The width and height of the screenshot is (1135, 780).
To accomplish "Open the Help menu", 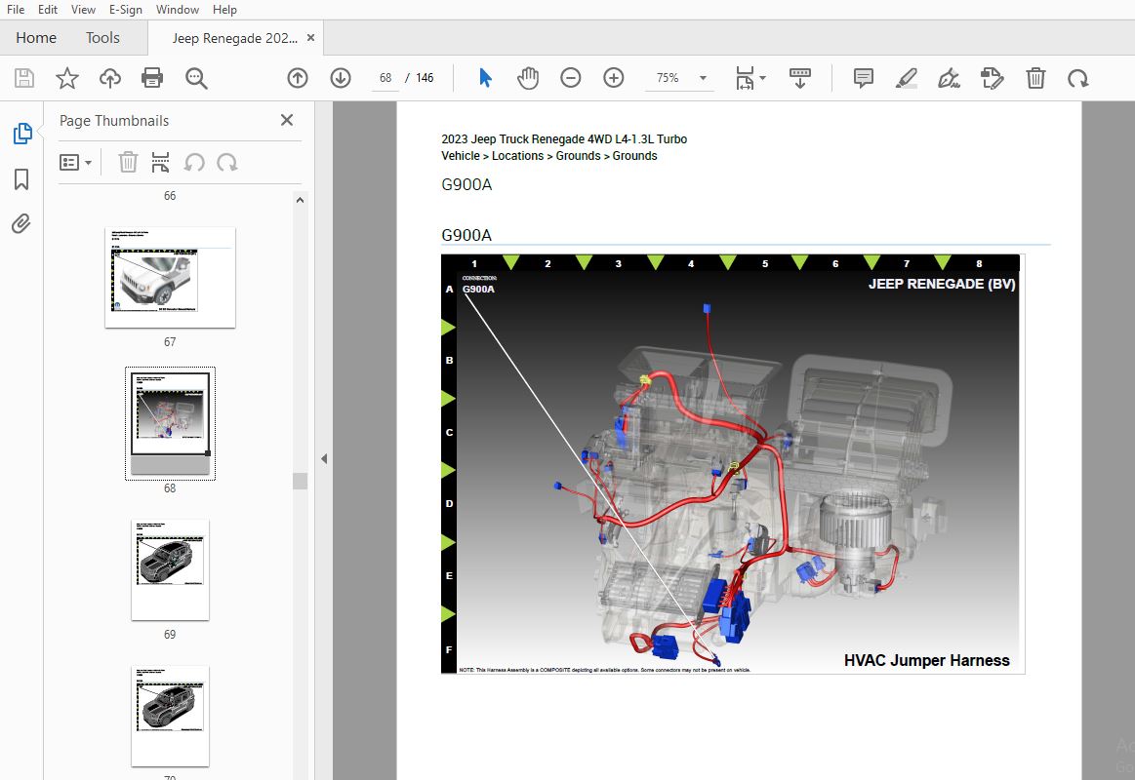I will [x=224, y=10].
